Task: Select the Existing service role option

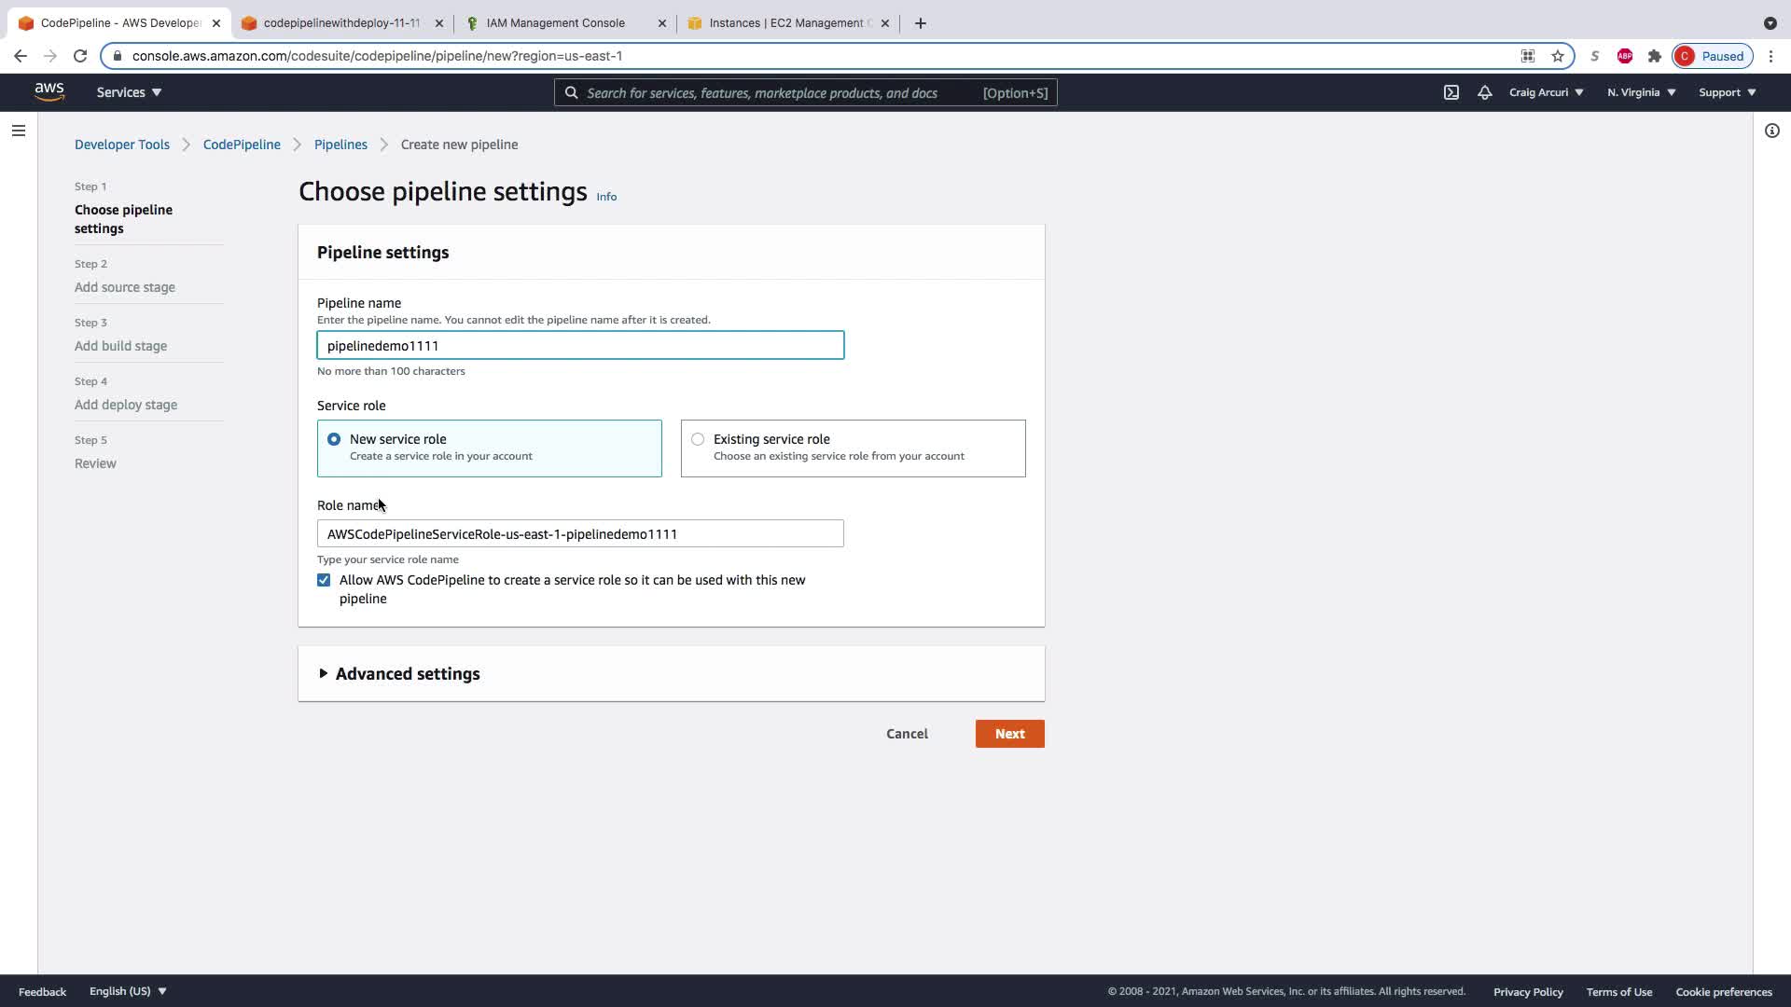Action: pyautogui.click(x=698, y=439)
